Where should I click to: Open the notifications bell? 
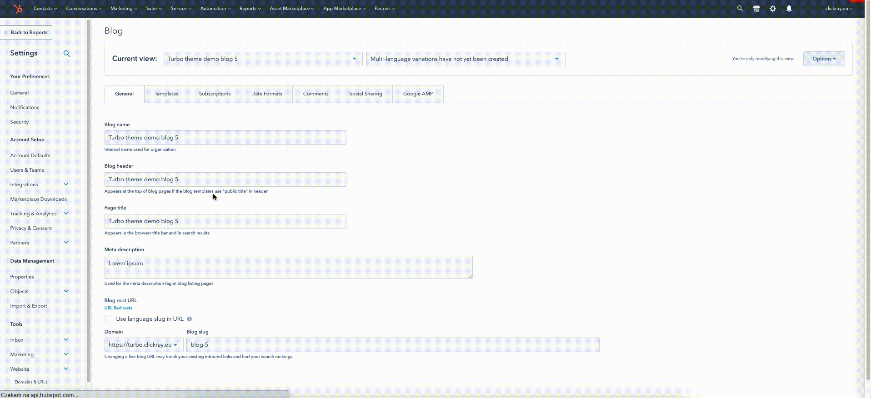click(789, 8)
